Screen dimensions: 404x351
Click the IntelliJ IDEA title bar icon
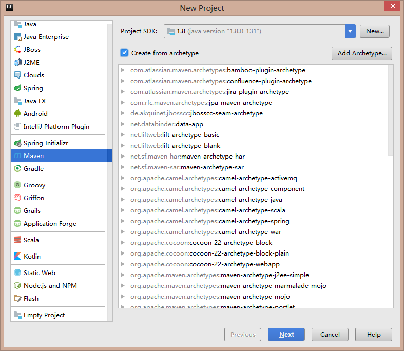[9, 8]
